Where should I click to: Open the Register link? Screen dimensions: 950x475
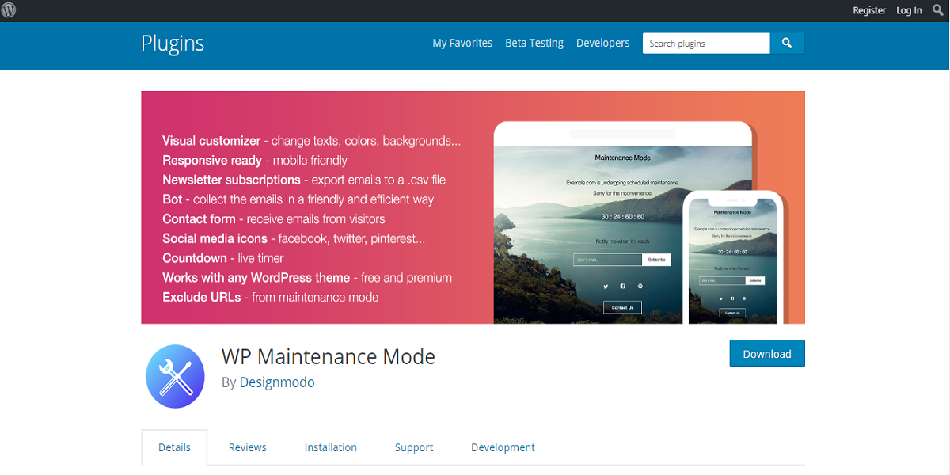tap(869, 10)
